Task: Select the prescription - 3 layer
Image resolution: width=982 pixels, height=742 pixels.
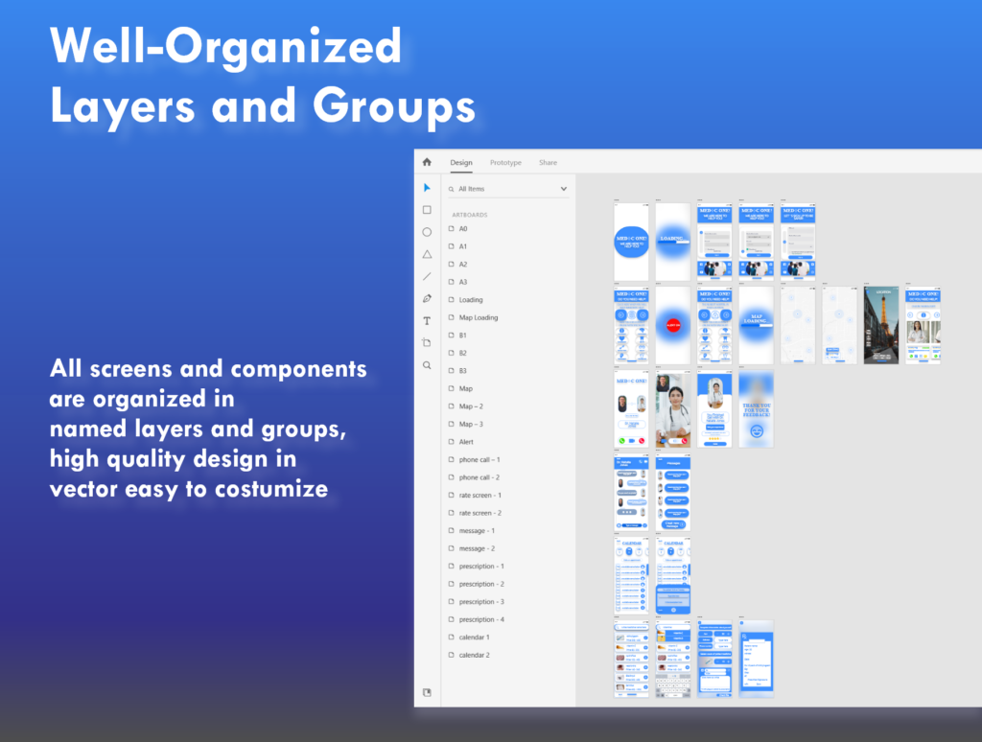Action: [481, 602]
